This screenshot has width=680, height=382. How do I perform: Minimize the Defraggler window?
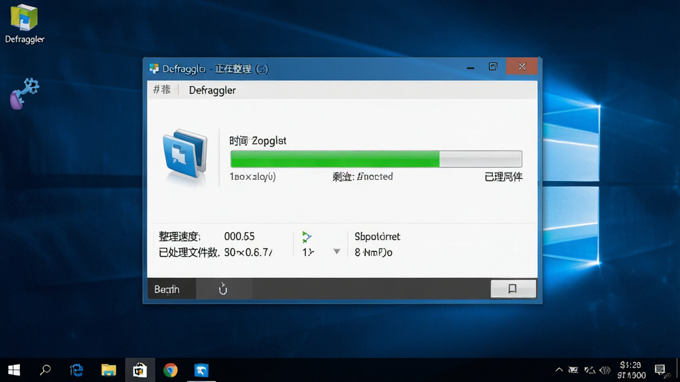[x=471, y=67]
